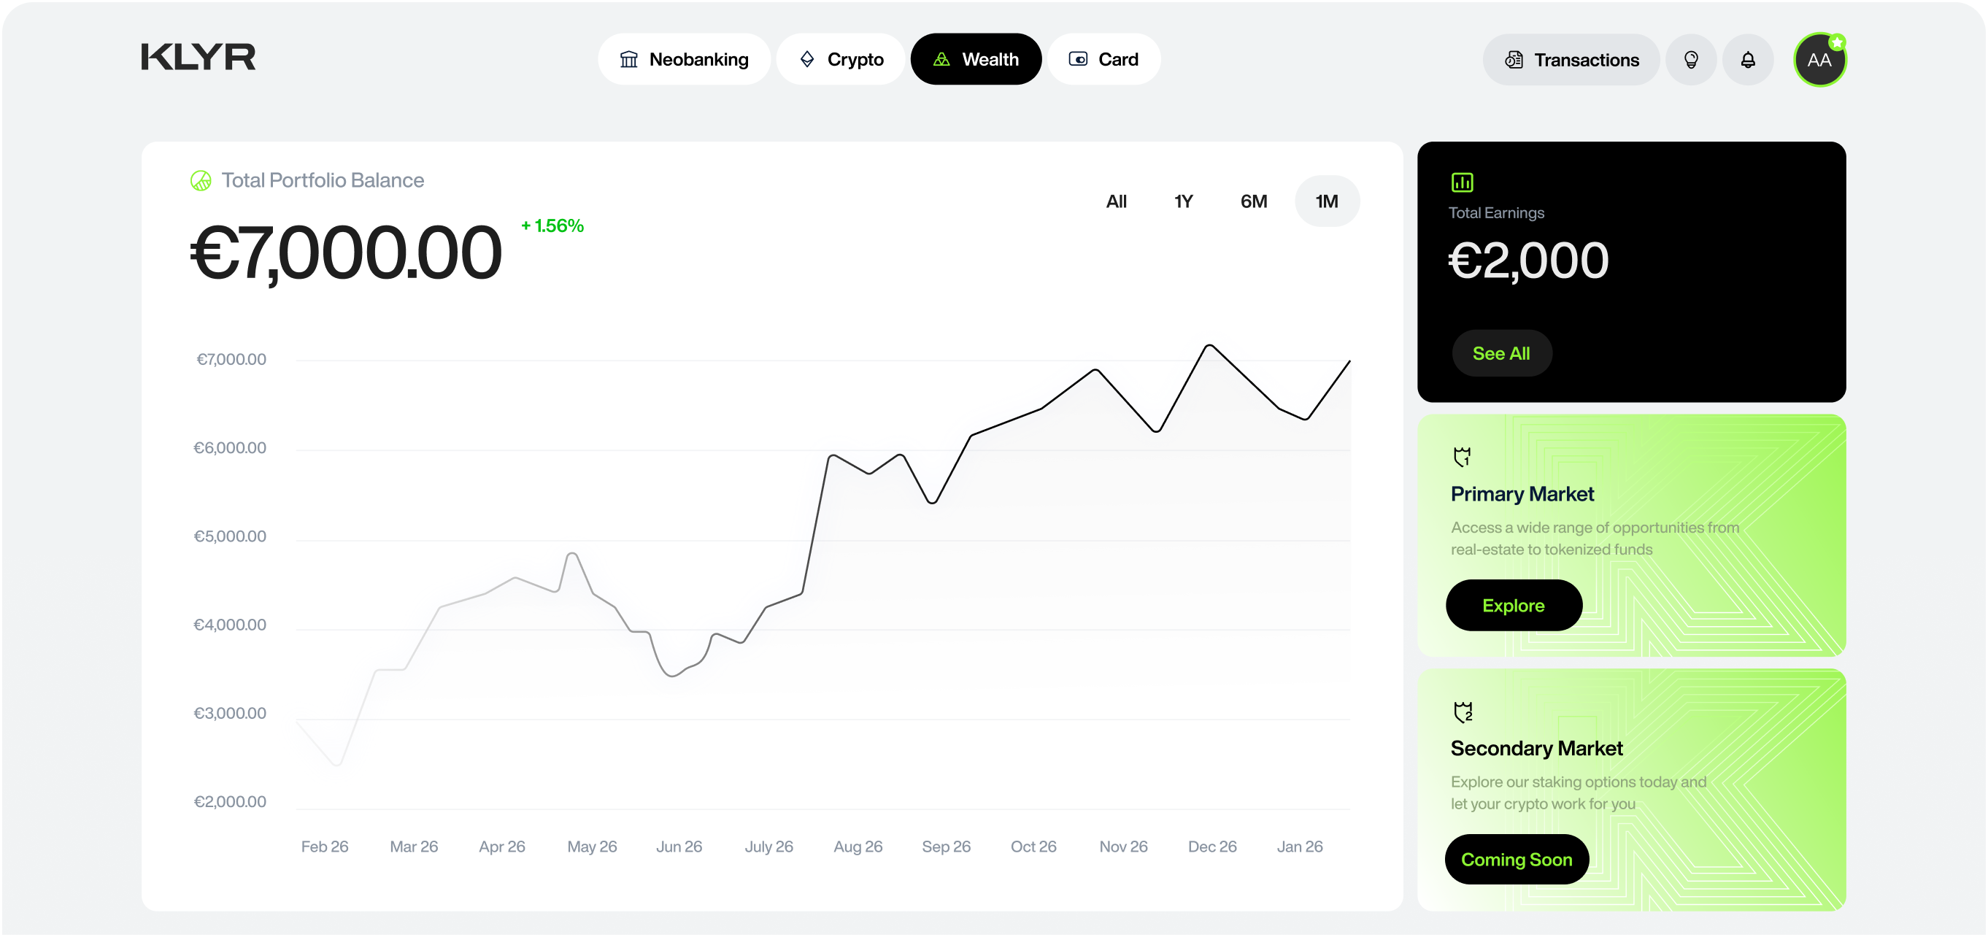Open the Transactions history icon

coord(1514,59)
